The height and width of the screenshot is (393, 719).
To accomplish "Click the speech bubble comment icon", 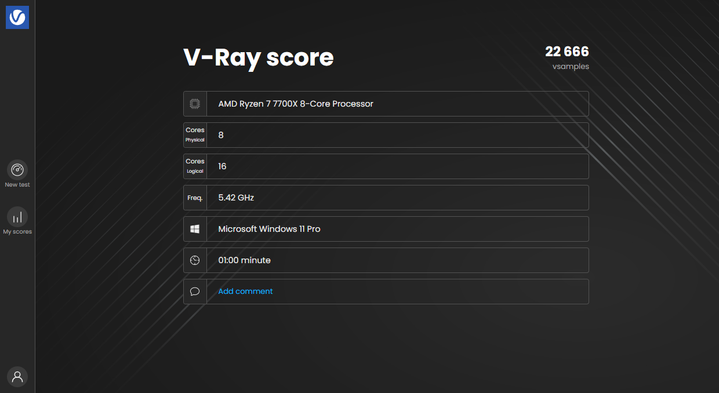I will click(195, 292).
